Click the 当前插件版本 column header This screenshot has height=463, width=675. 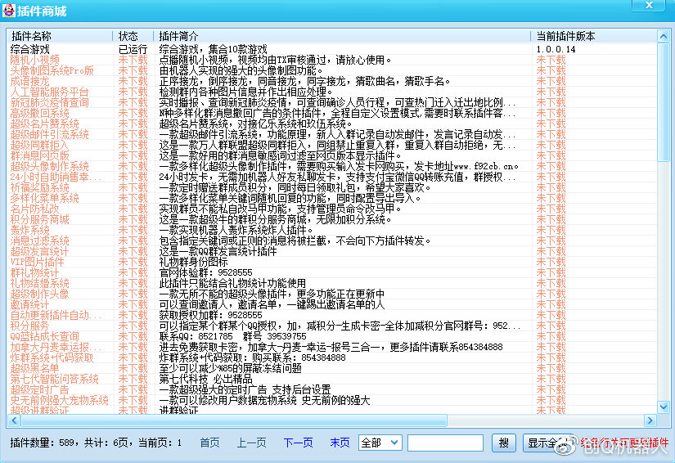coord(594,36)
